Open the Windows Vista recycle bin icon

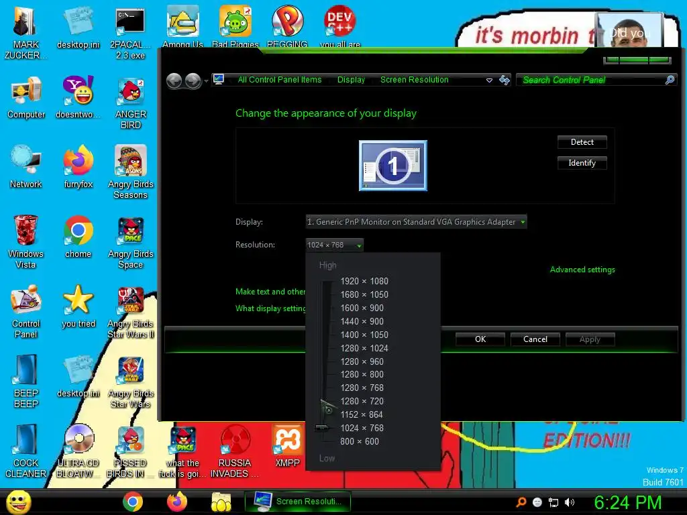(25, 241)
